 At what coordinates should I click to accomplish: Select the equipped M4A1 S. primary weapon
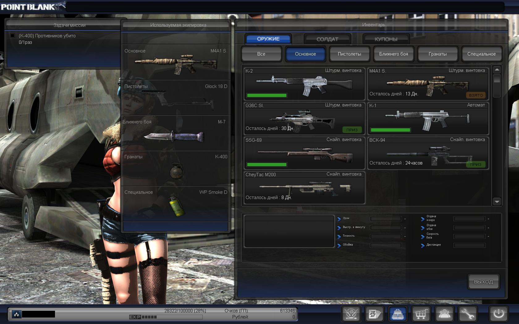(x=175, y=62)
